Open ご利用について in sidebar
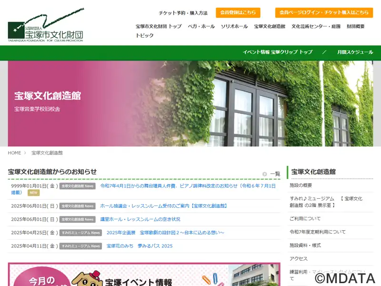The image size is (381, 286). (x=305, y=219)
